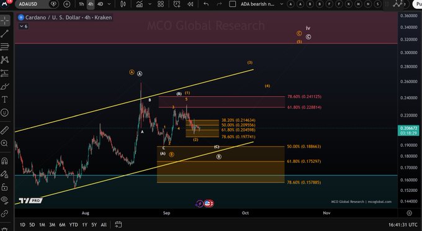Open the emoji and stickers tool

(x=4, y=112)
